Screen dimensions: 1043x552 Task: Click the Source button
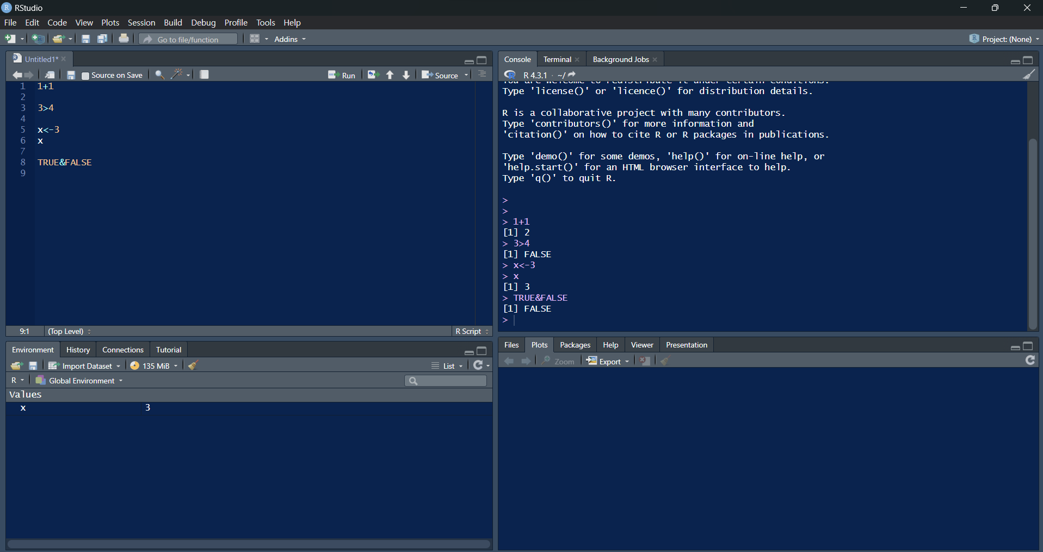440,75
